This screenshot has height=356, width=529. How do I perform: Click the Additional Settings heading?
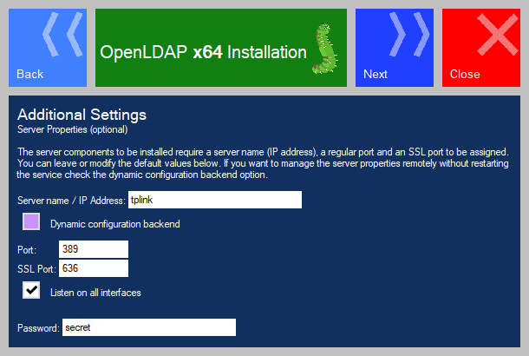(82, 115)
